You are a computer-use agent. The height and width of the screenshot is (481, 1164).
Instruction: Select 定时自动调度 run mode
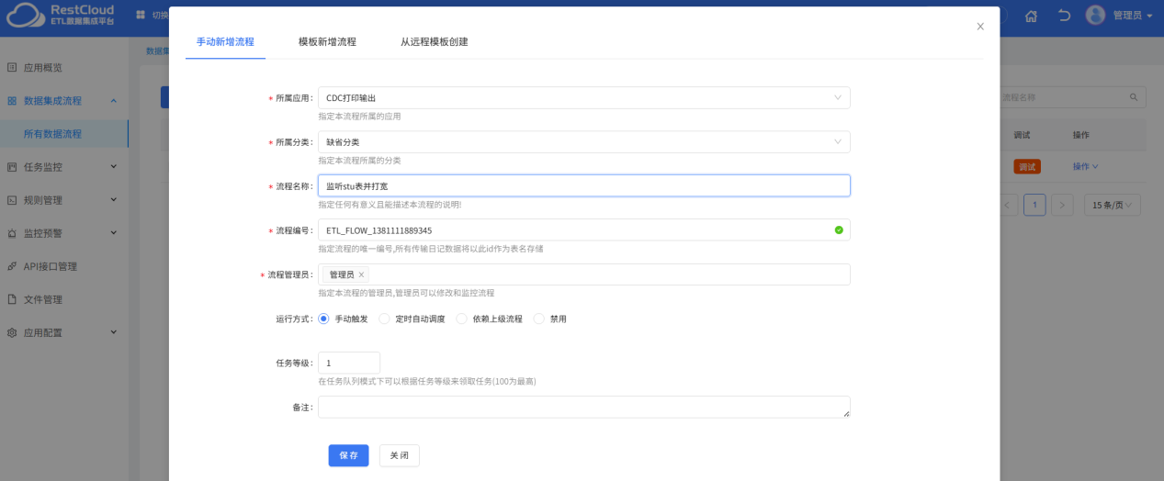[x=384, y=319]
